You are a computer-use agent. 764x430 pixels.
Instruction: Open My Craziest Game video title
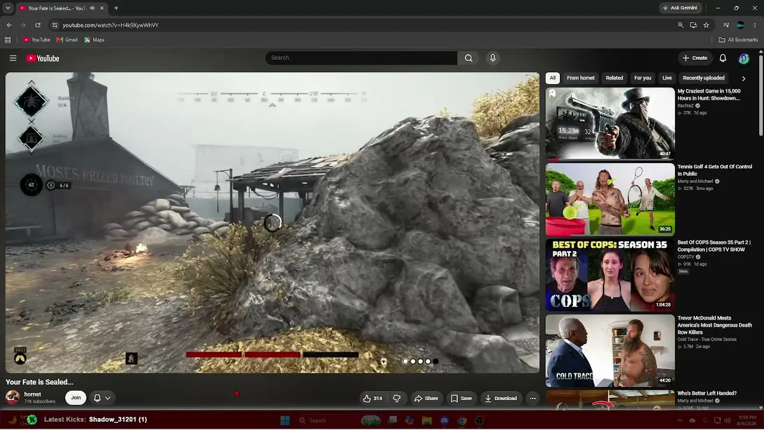pos(709,95)
